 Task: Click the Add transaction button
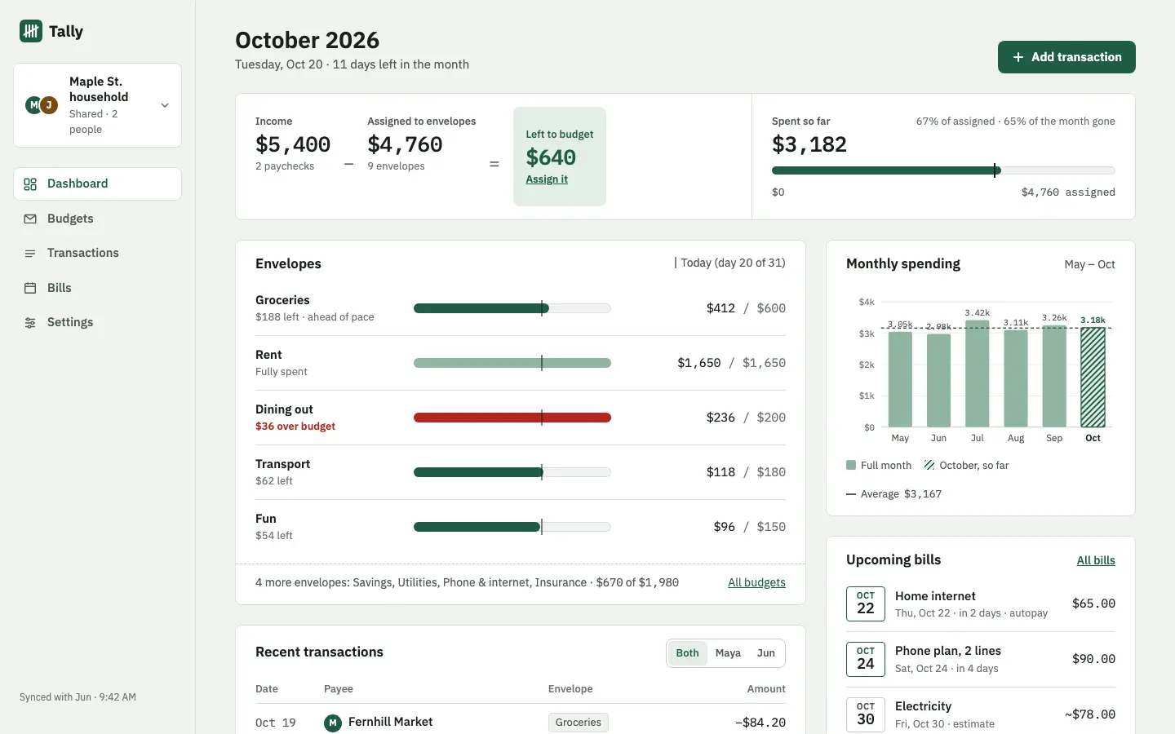click(1066, 57)
